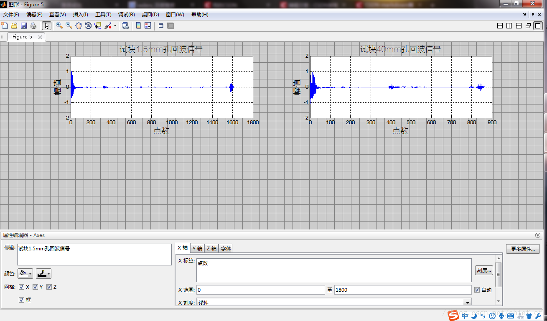Toggle the 自动 X range checkbox
Image resolution: width=547 pixels, height=321 pixels.
[477, 290]
